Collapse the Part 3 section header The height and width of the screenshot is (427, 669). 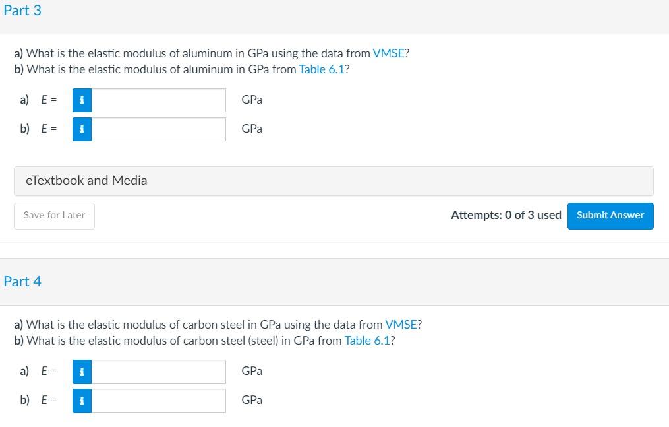coord(22,11)
